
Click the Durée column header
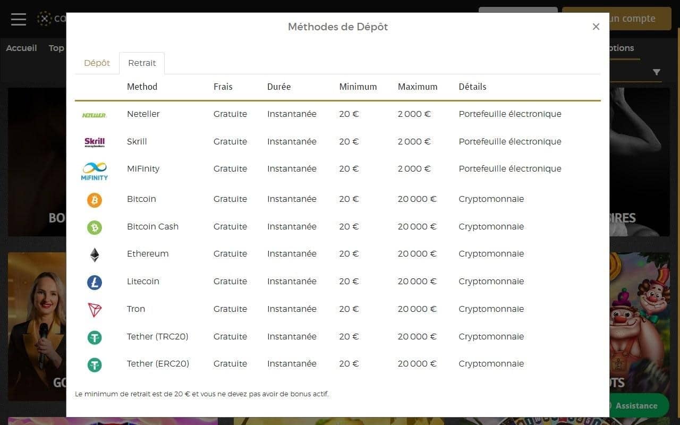(279, 87)
